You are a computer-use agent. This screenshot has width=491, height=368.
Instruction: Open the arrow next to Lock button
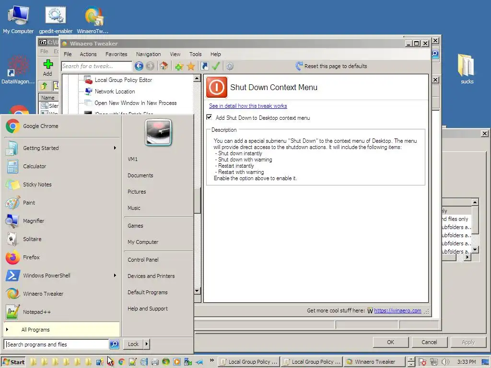click(146, 344)
